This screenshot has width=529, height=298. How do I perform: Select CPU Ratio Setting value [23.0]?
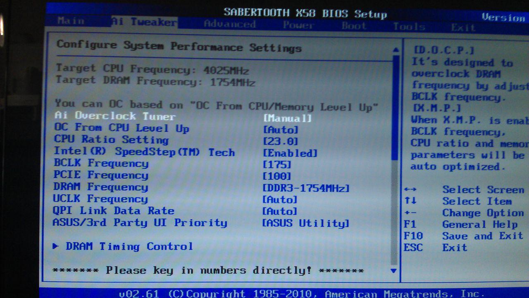(x=281, y=141)
